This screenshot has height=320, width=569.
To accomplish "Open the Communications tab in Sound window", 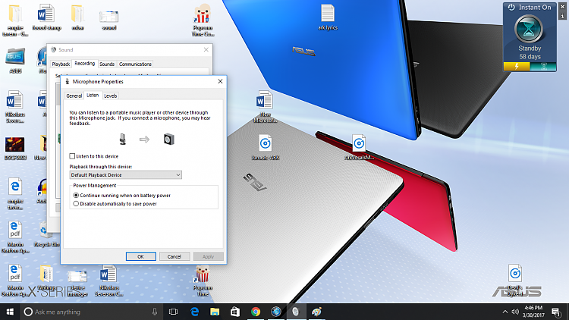I will (135, 64).
